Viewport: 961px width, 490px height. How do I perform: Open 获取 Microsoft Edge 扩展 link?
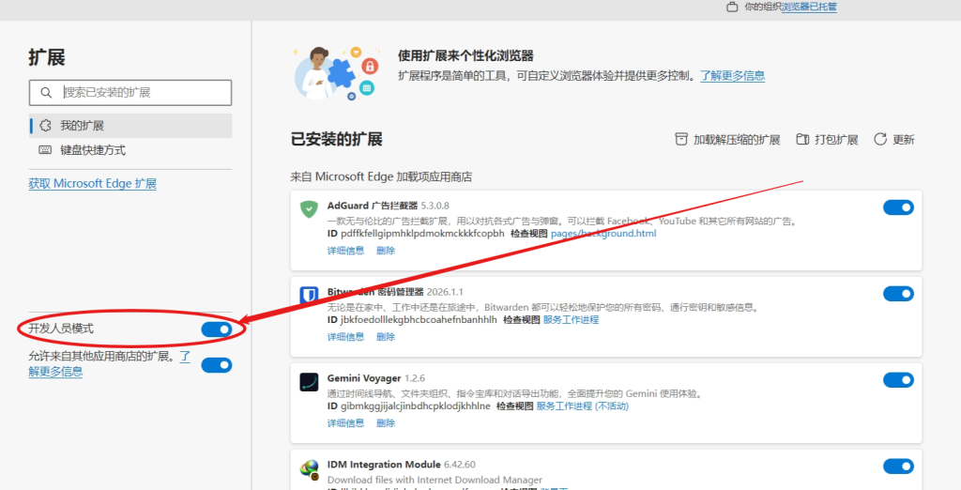pos(92,184)
